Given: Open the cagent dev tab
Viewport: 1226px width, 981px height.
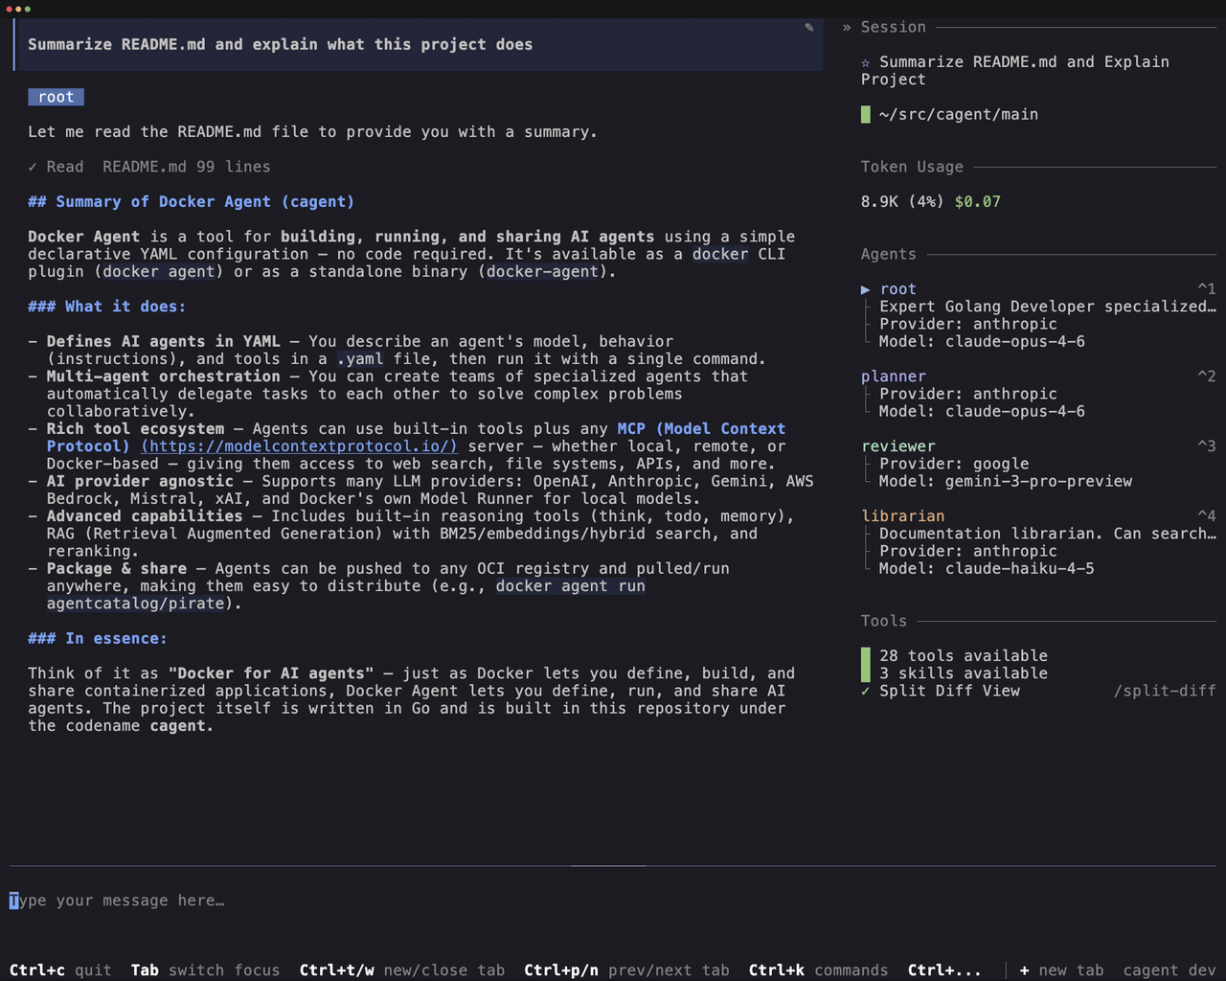Looking at the screenshot, I should [1169, 970].
